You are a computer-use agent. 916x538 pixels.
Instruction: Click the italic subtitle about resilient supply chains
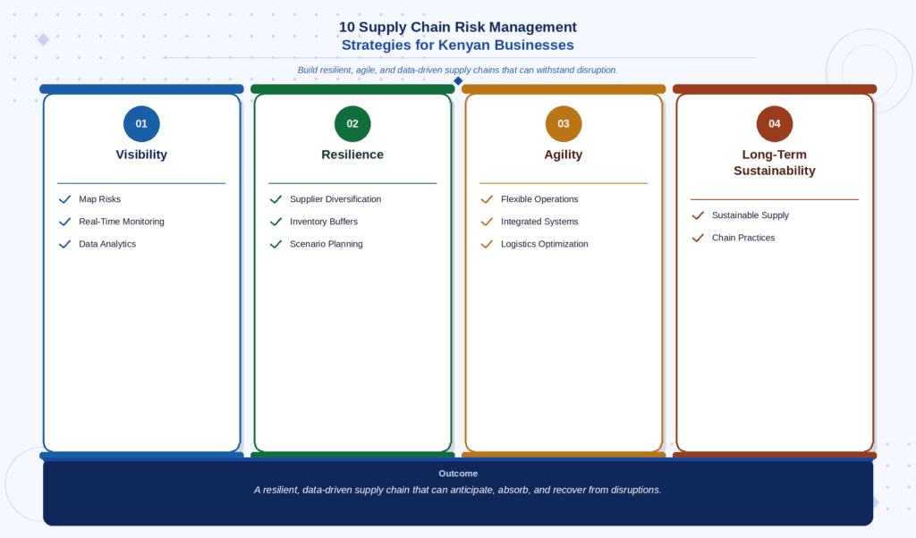(x=457, y=70)
